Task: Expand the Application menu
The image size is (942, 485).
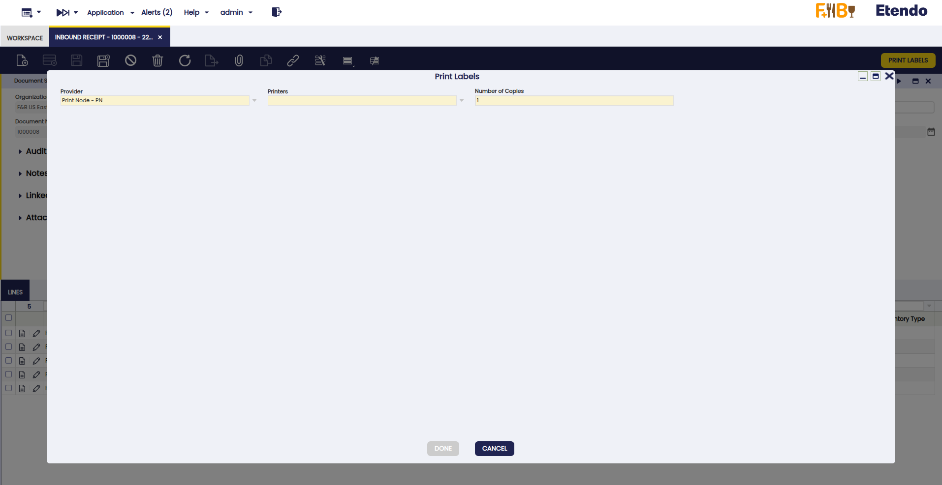Action: [110, 12]
